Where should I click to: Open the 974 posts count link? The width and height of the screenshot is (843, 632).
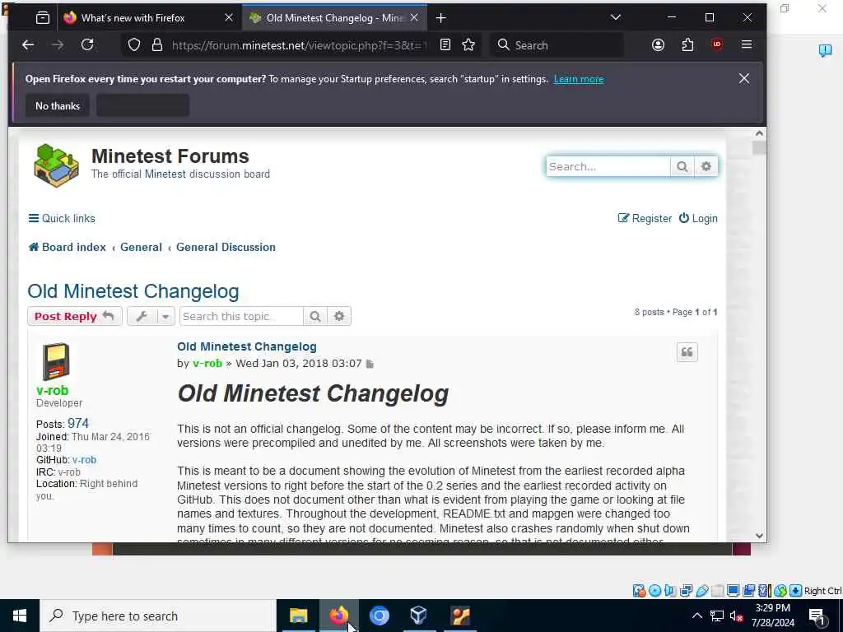point(78,424)
